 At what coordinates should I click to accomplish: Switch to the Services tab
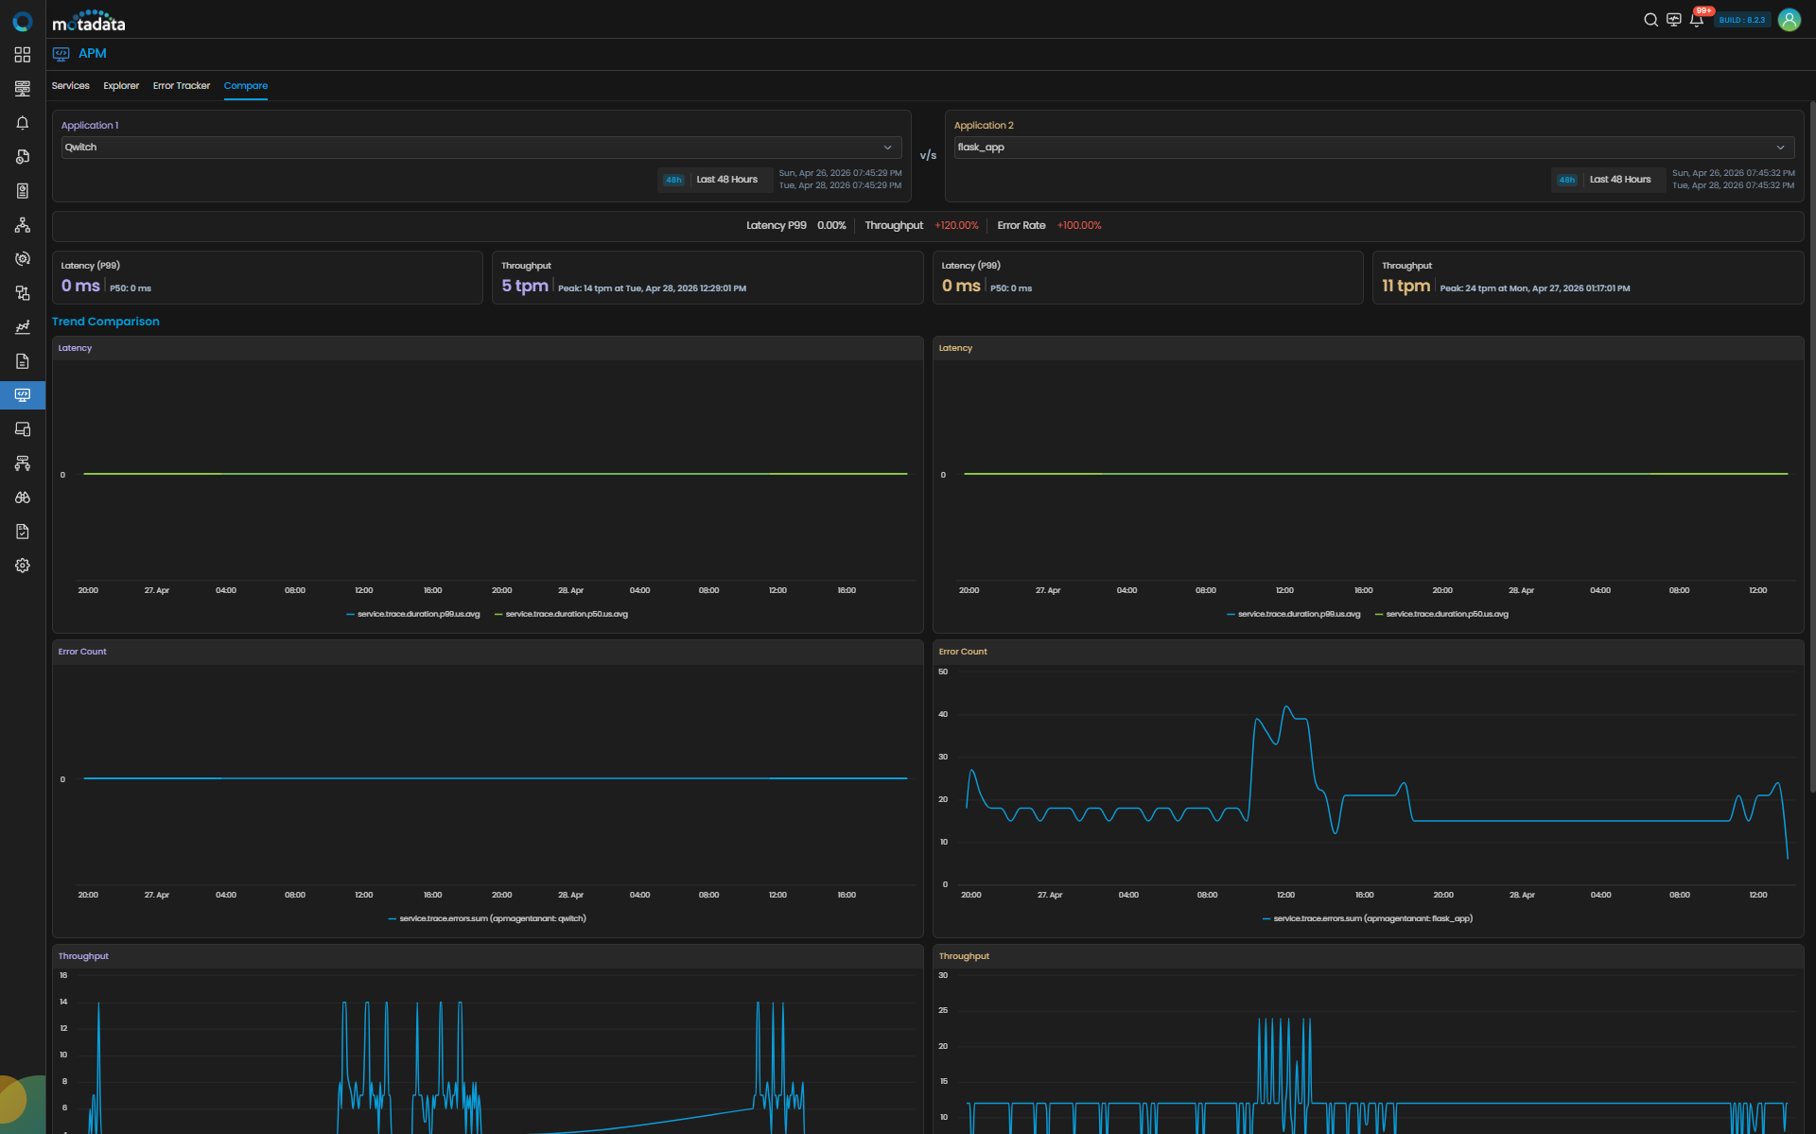pyautogui.click(x=71, y=86)
